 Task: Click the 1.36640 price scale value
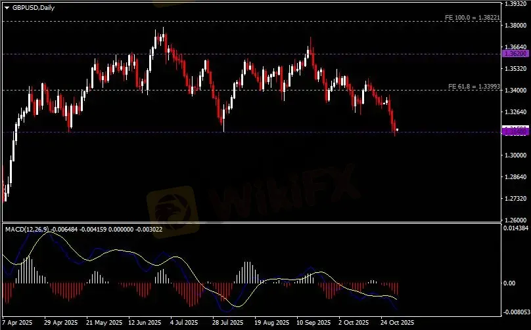click(x=515, y=47)
